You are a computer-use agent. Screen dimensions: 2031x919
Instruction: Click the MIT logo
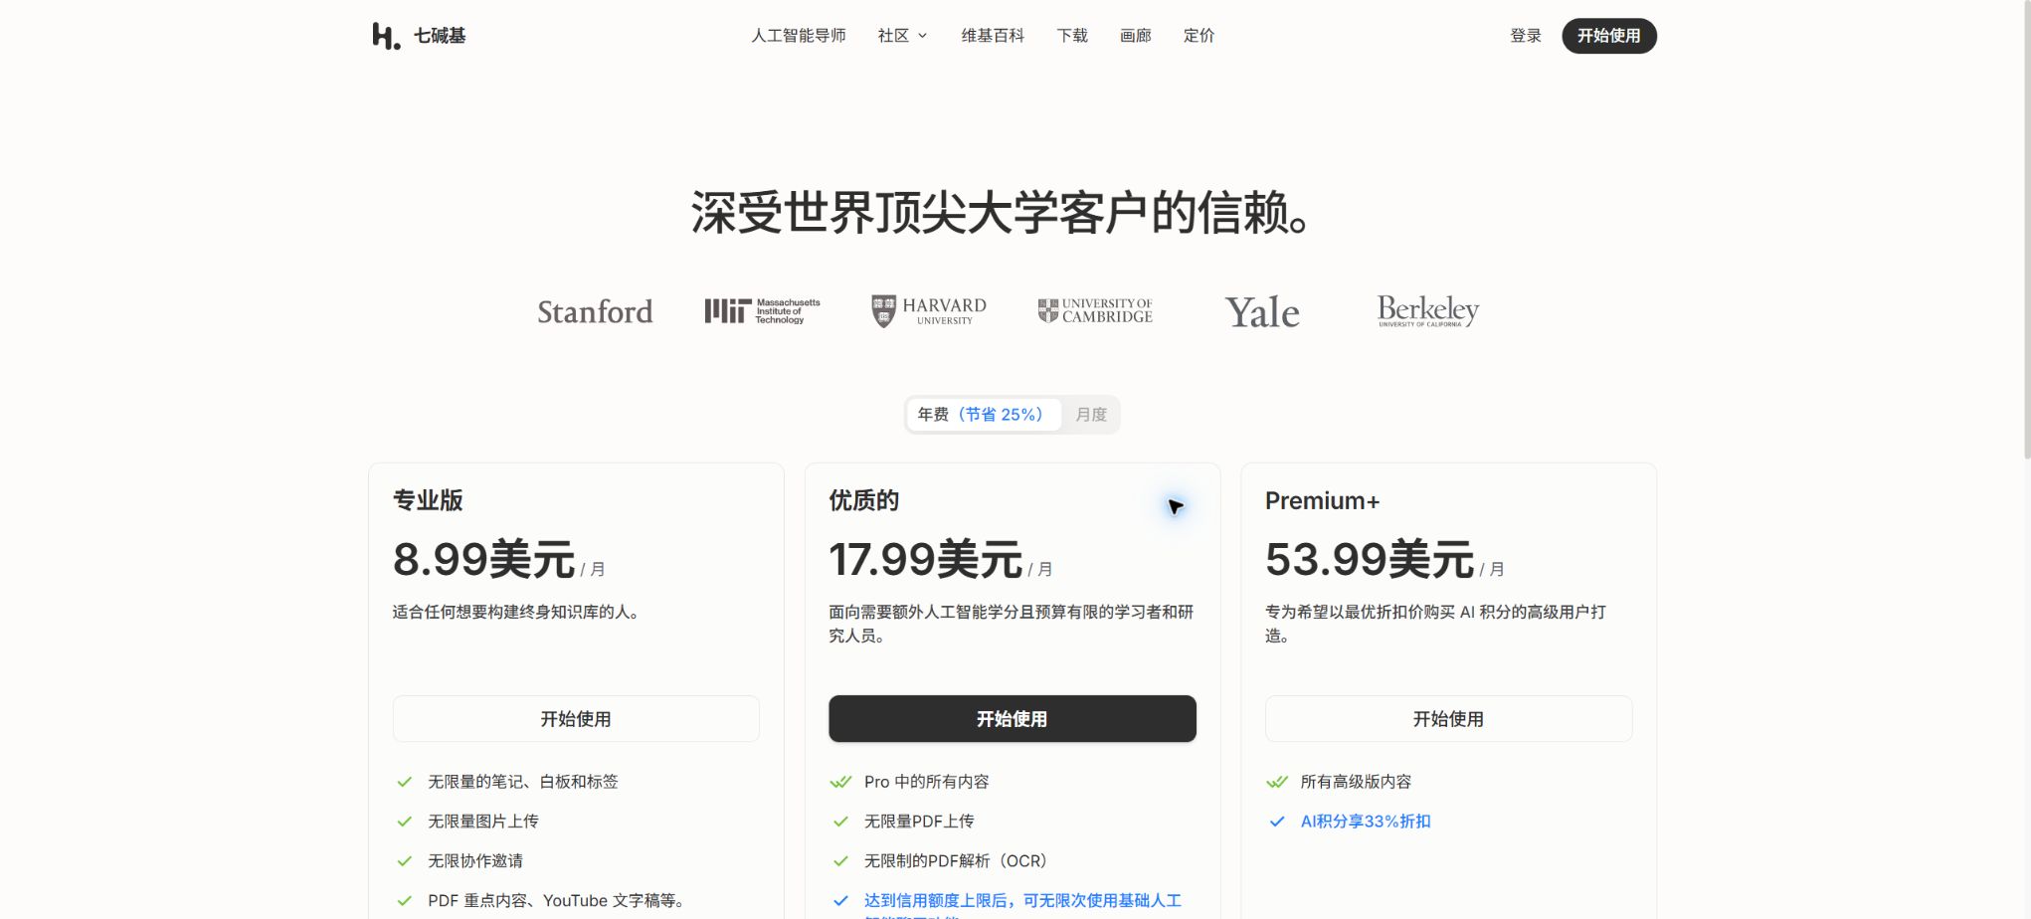(x=763, y=311)
